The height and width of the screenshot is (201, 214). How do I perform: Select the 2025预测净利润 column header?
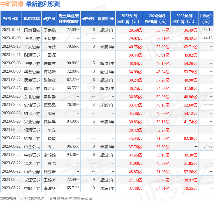(184, 18)
